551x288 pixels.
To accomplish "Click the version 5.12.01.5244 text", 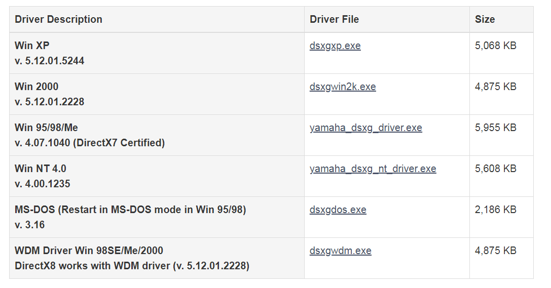I will coord(50,61).
